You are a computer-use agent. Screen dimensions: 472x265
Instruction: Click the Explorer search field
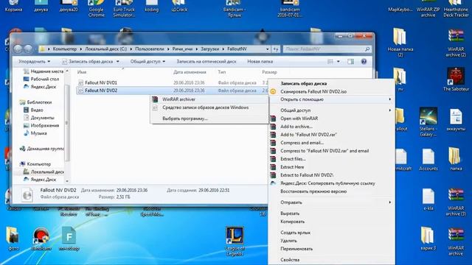coord(327,49)
